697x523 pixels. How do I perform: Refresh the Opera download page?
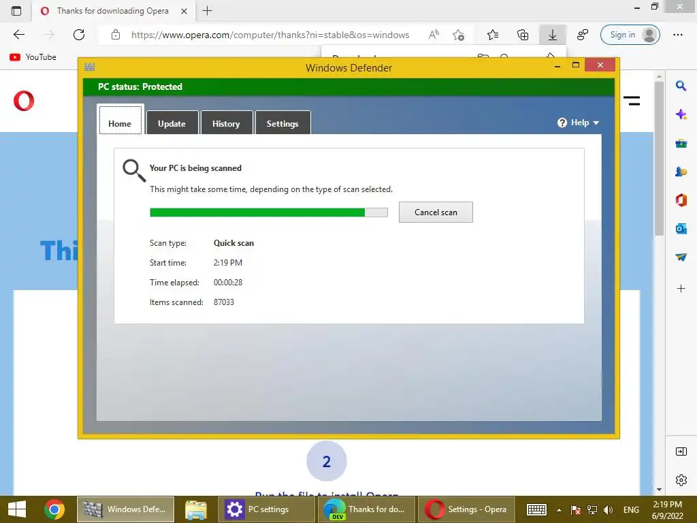tap(79, 35)
